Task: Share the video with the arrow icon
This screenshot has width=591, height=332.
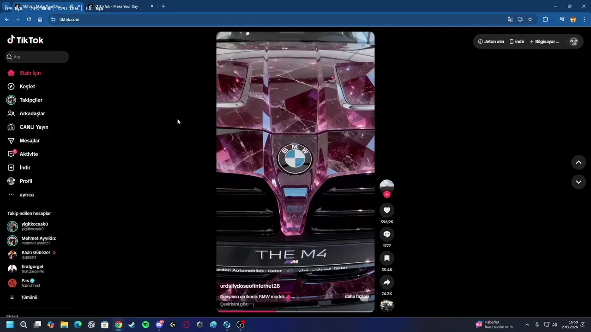Action: point(387,282)
